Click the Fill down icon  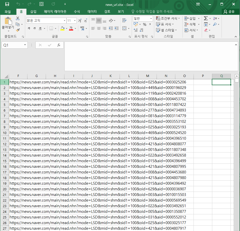[x=206, y=24]
